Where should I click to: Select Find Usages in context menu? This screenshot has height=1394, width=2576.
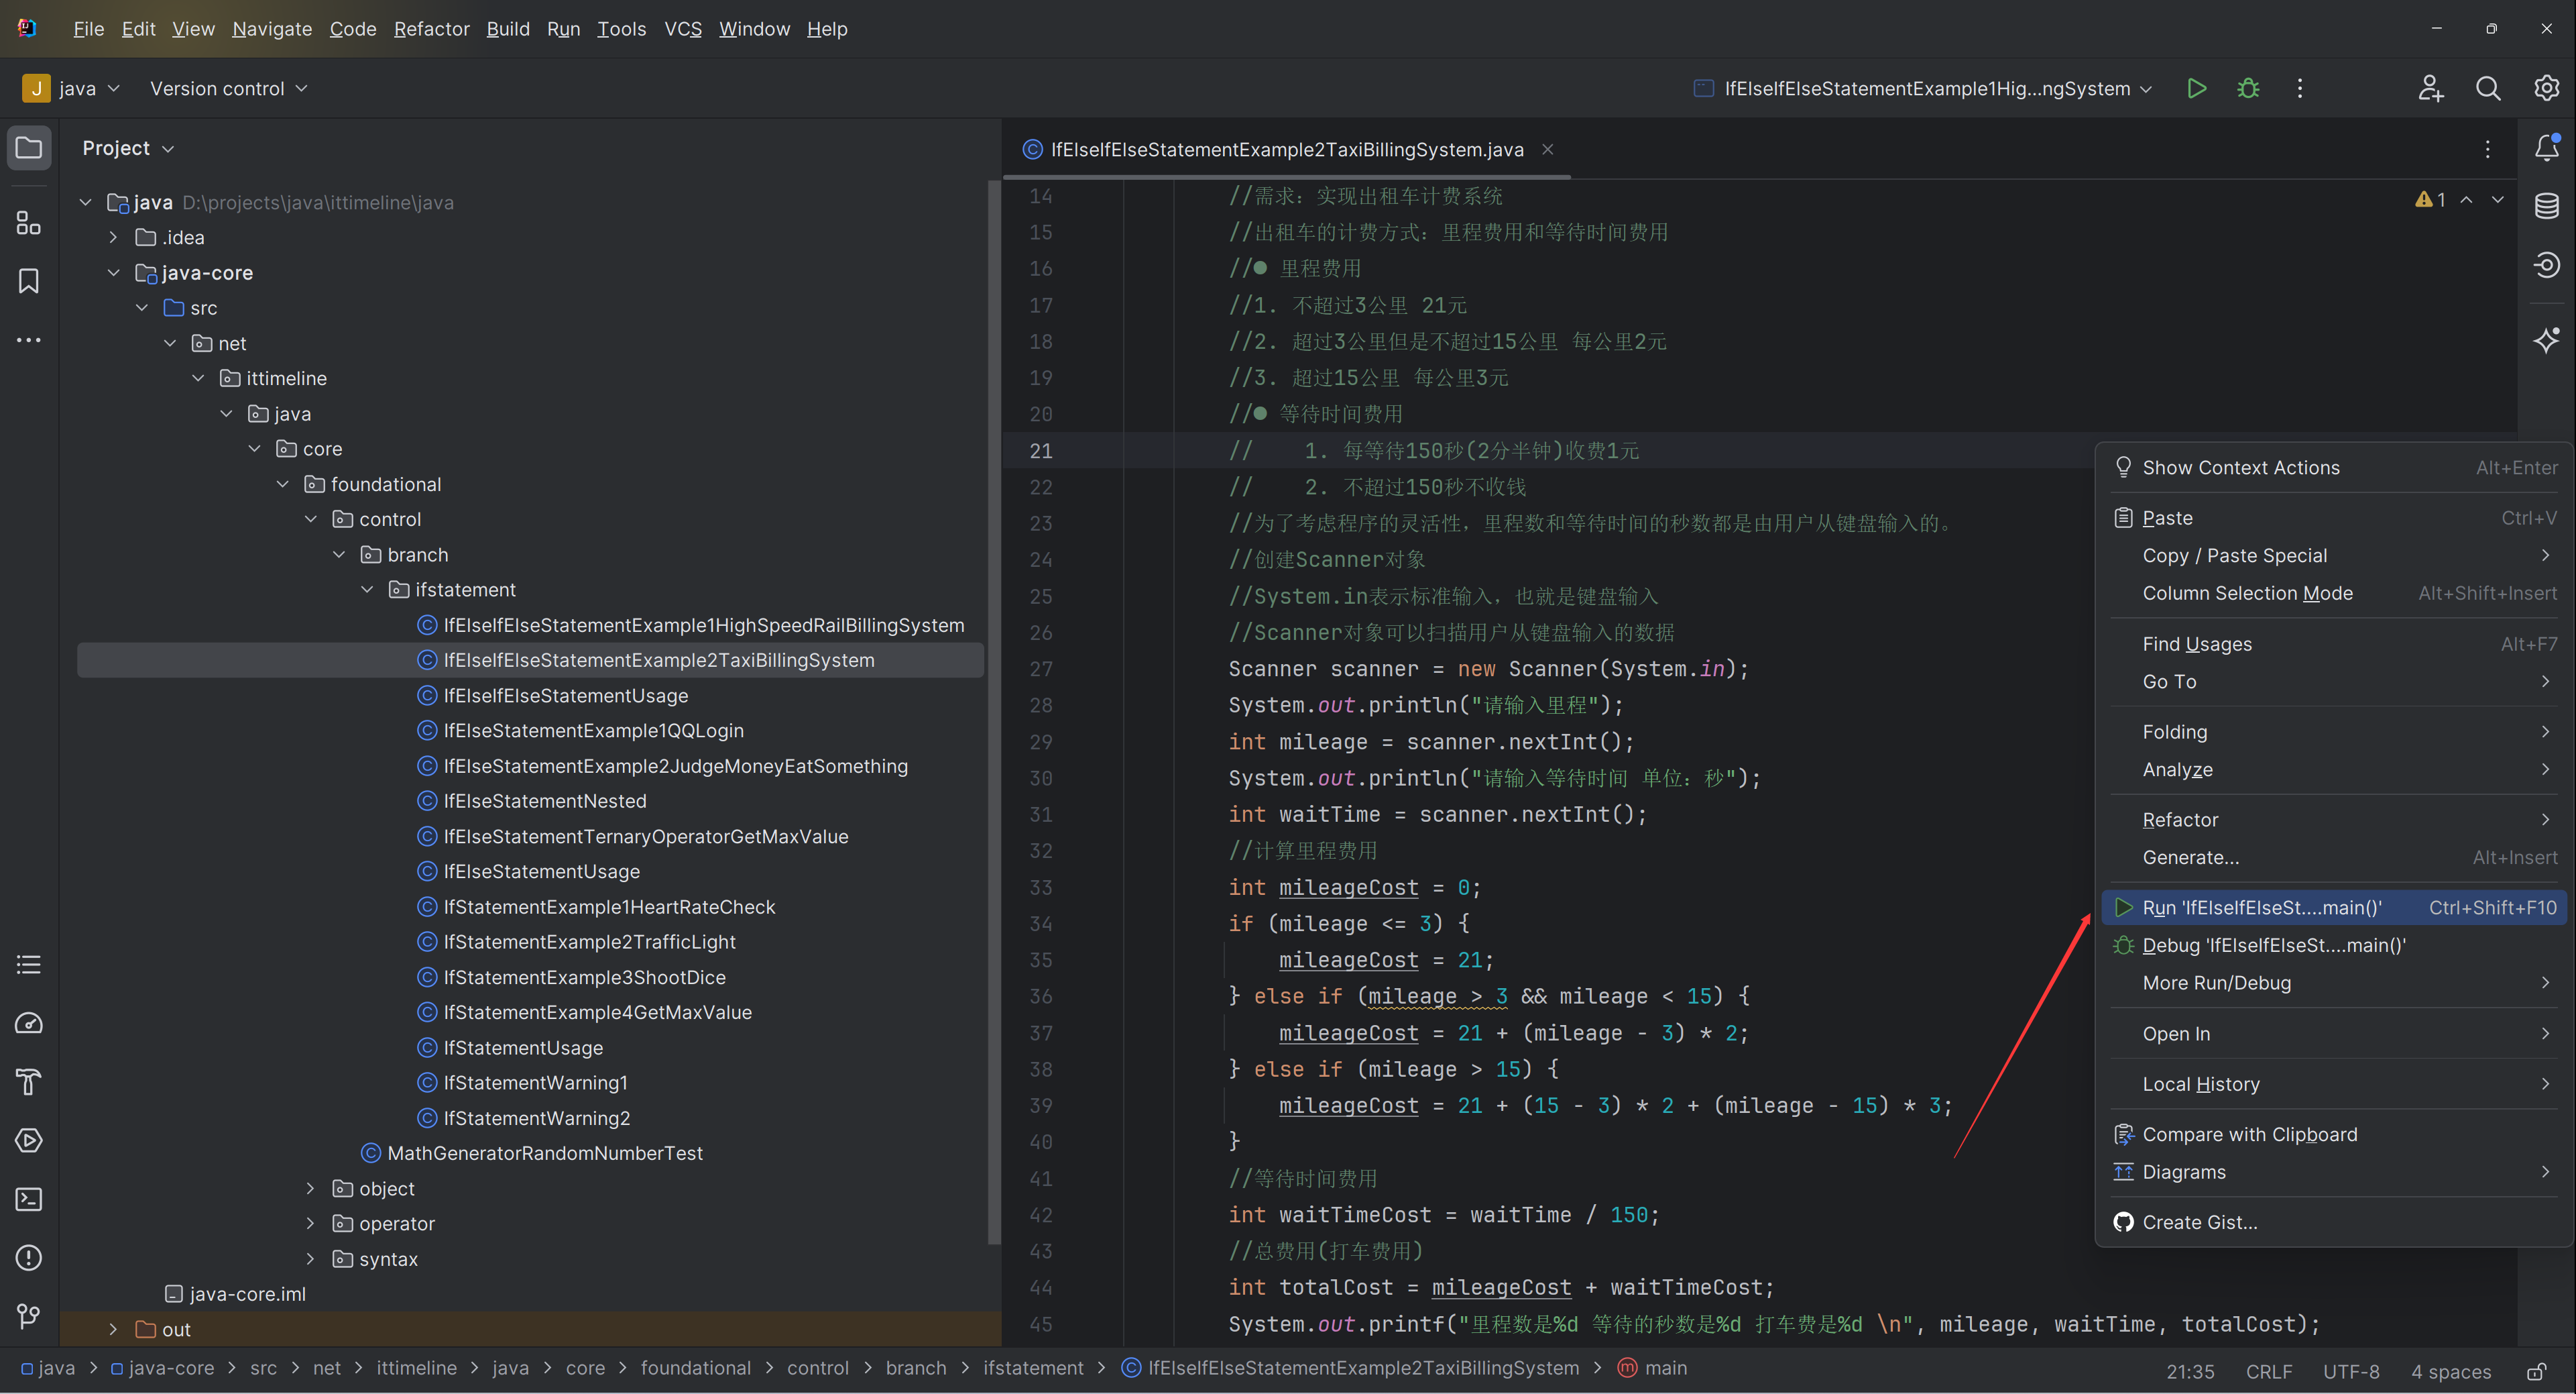2334,643
